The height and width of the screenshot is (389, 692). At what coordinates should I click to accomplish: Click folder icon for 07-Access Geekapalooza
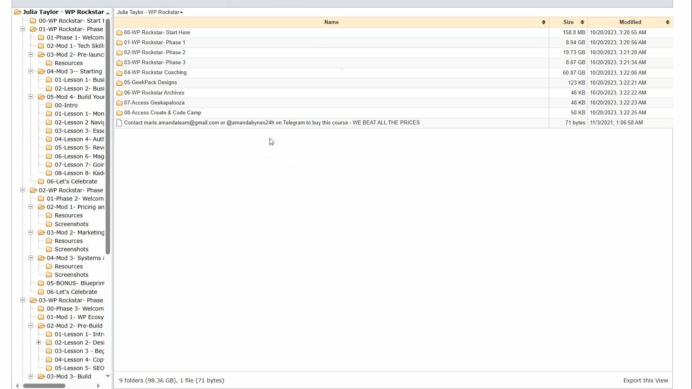[119, 103]
